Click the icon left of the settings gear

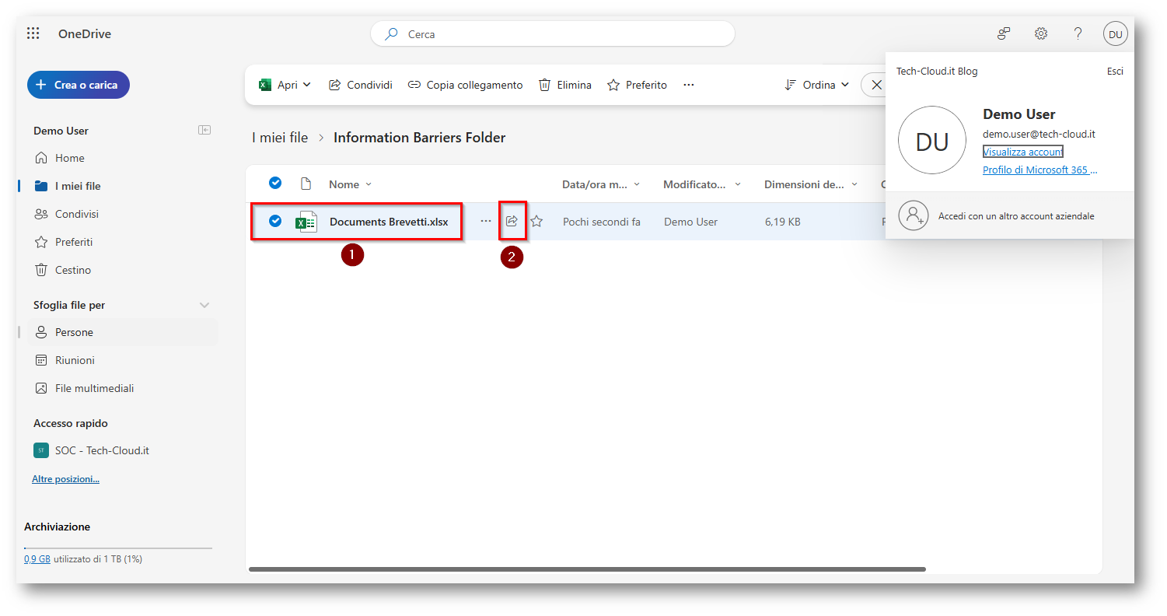[x=1004, y=33]
